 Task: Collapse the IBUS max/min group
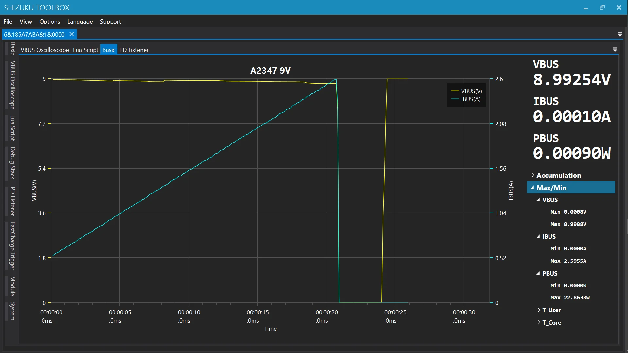538,237
